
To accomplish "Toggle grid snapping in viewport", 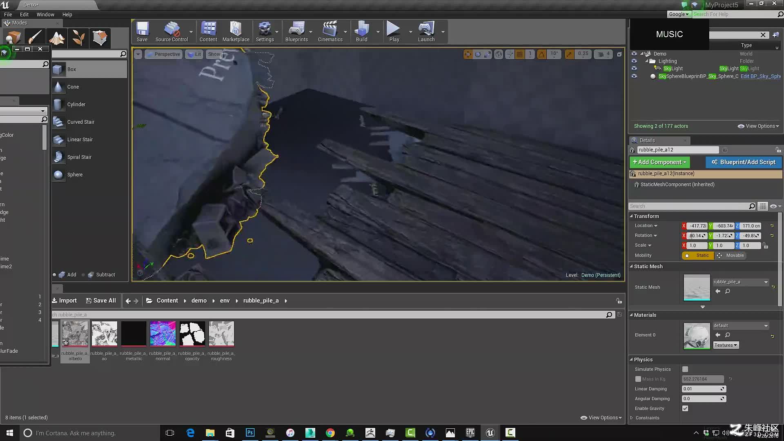I will [519, 54].
